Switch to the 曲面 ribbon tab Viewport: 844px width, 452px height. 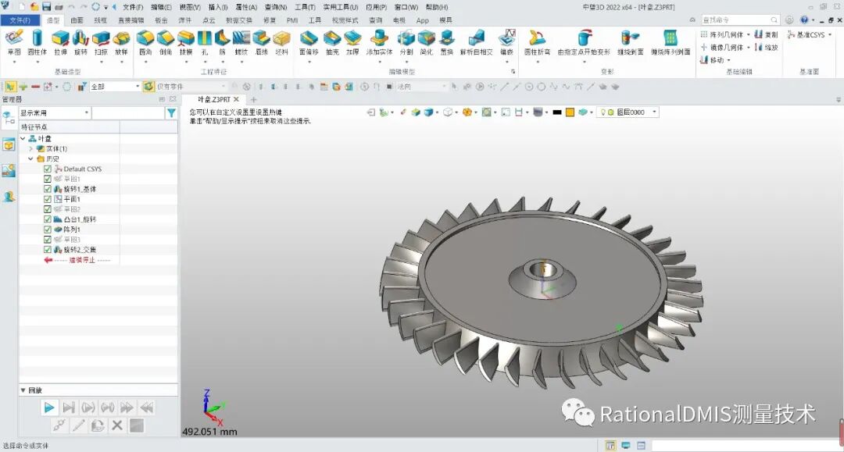[x=77, y=20]
